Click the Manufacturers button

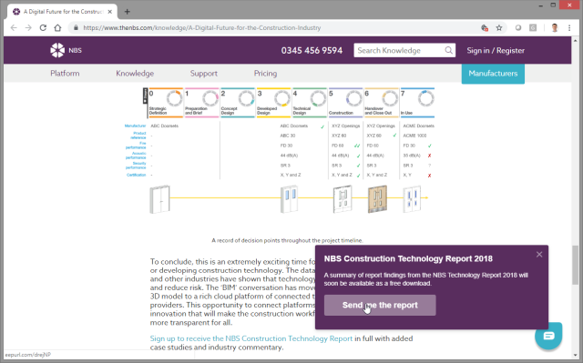[493, 74]
